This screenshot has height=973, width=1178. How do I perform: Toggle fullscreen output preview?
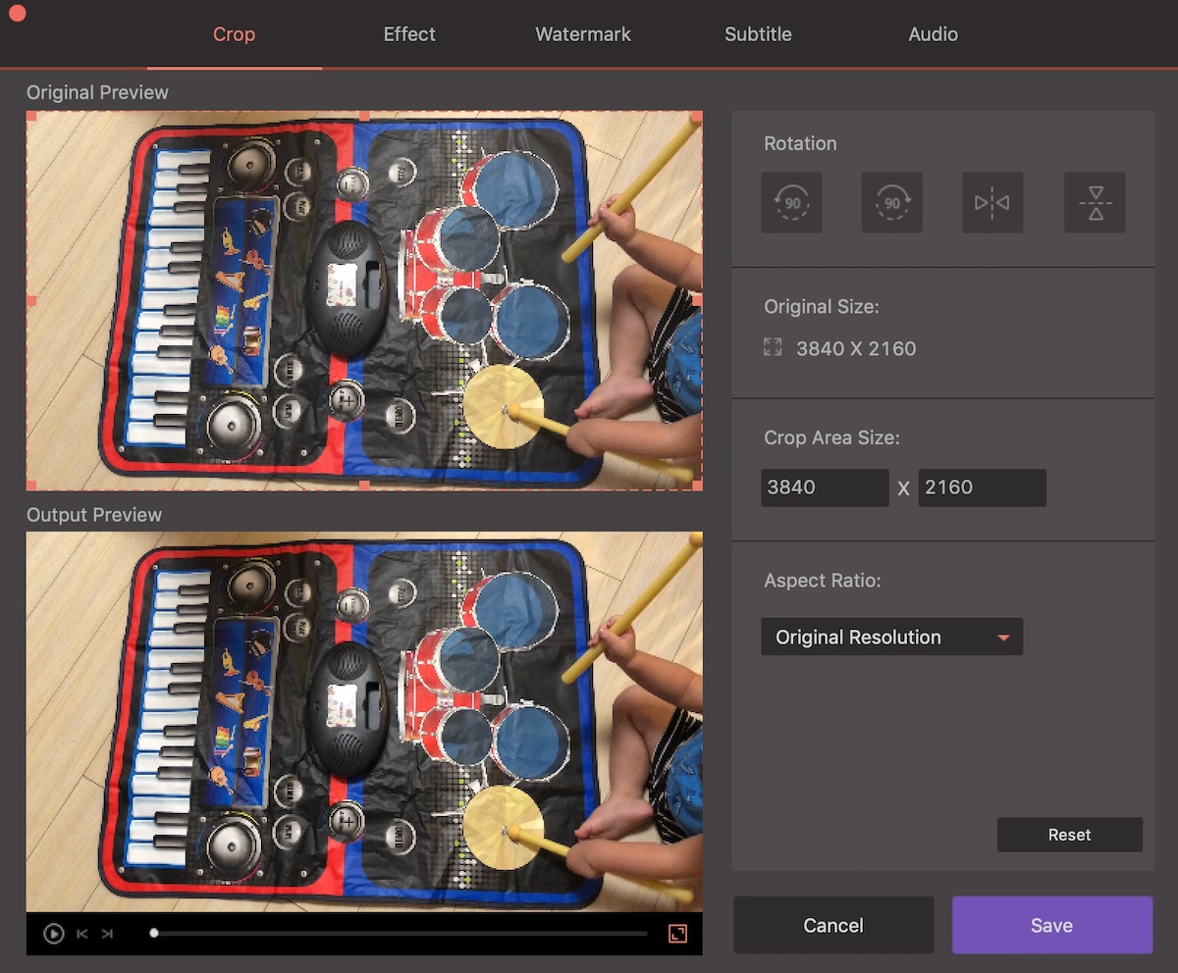click(x=677, y=934)
